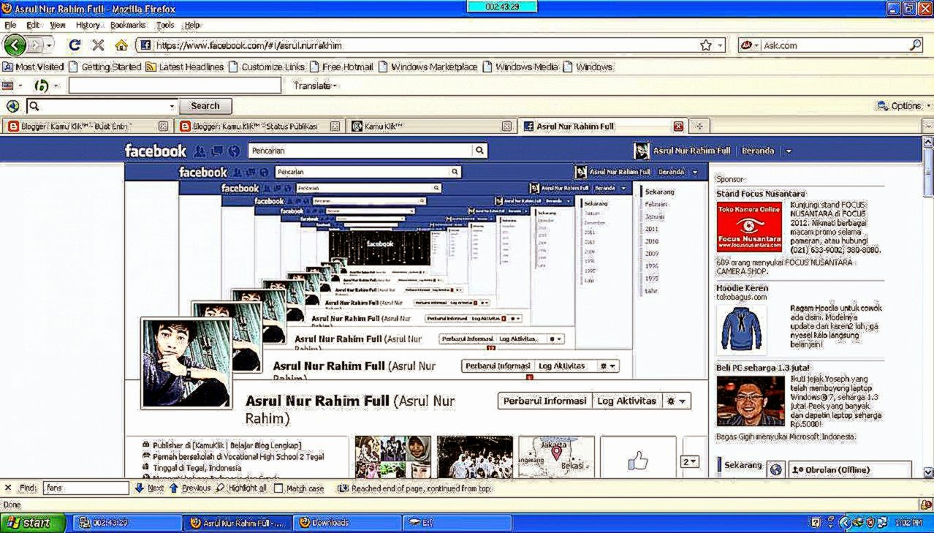The width and height of the screenshot is (934, 533).
Task: Click the Facebook friend requests icon
Action: coord(200,151)
